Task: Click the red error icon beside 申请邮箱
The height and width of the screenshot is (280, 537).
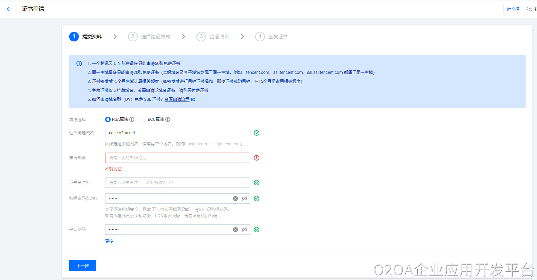Action: [257, 158]
